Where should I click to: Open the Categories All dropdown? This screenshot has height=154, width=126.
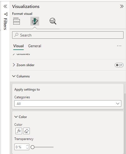tap(68, 103)
